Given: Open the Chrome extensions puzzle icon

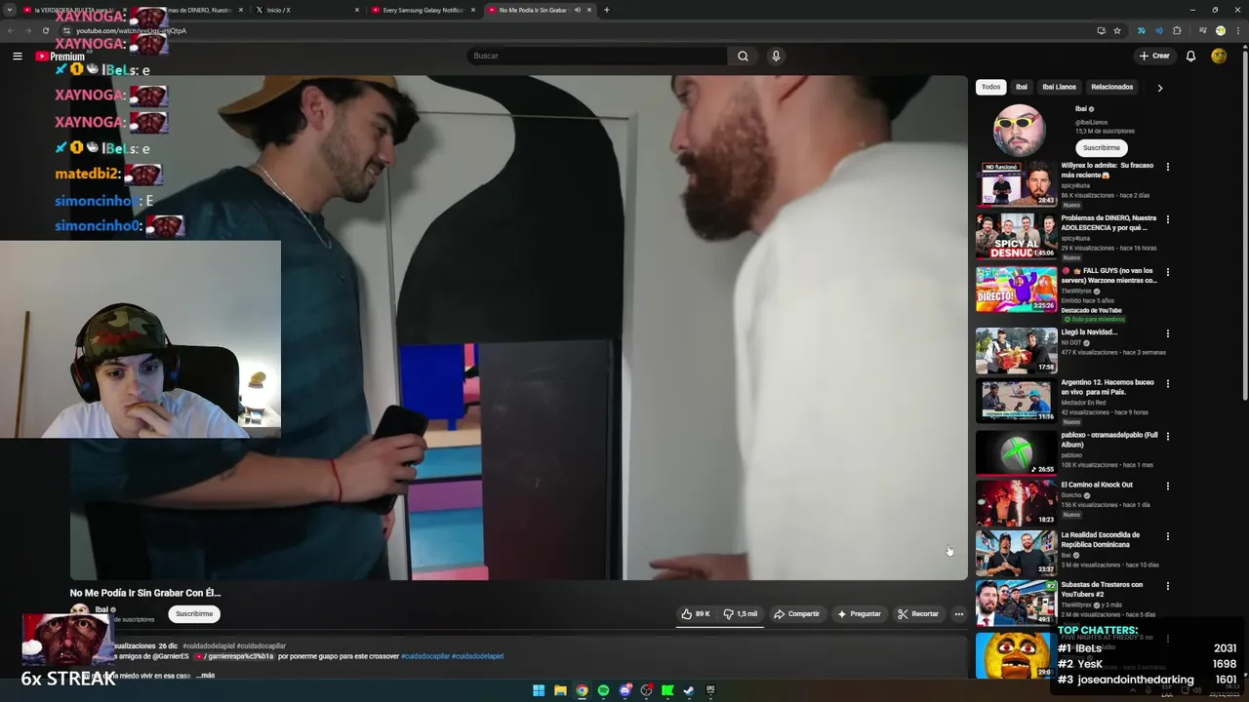Looking at the screenshot, I should coord(1177,30).
